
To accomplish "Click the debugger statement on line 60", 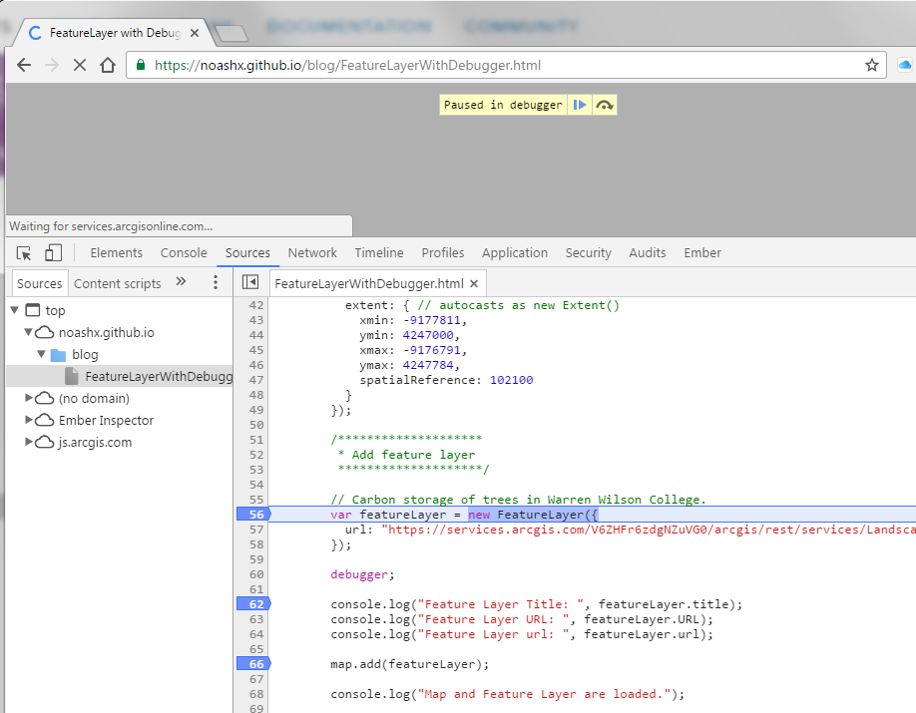I will tap(362, 574).
